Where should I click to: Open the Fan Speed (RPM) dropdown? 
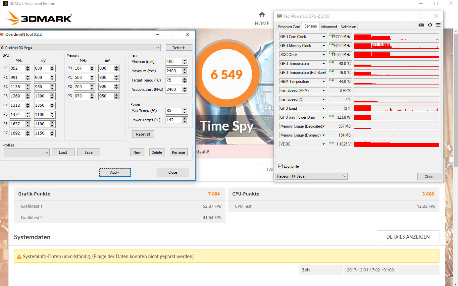[x=324, y=90]
